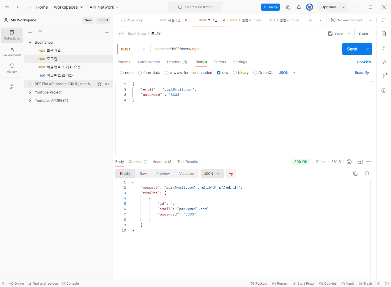
Task: Switch to the Authorization tab
Action: pos(149,62)
